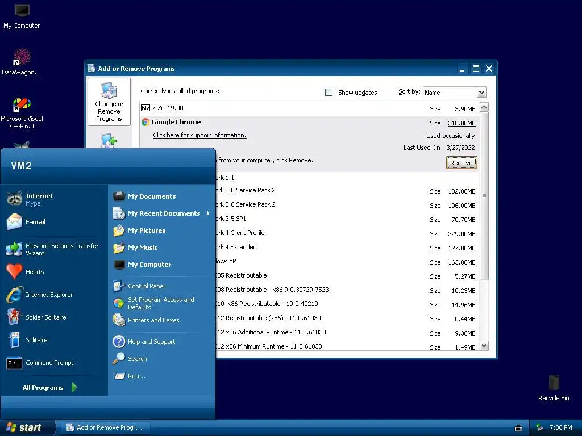
Task: Click the keyboard tray icon
Action: [x=518, y=428]
